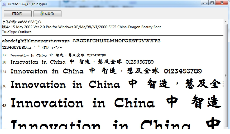
Task: Click the size 12 sample line
Action: coord(58,55)
